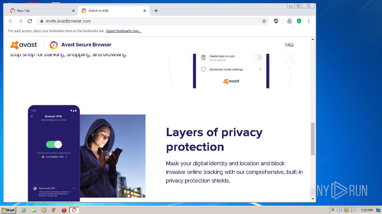Show hidden system tray icons

click(x=333, y=210)
